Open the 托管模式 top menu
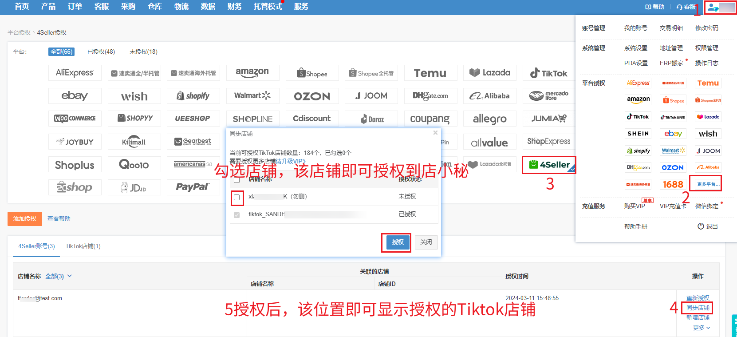737x337 pixels. (268, 7)
